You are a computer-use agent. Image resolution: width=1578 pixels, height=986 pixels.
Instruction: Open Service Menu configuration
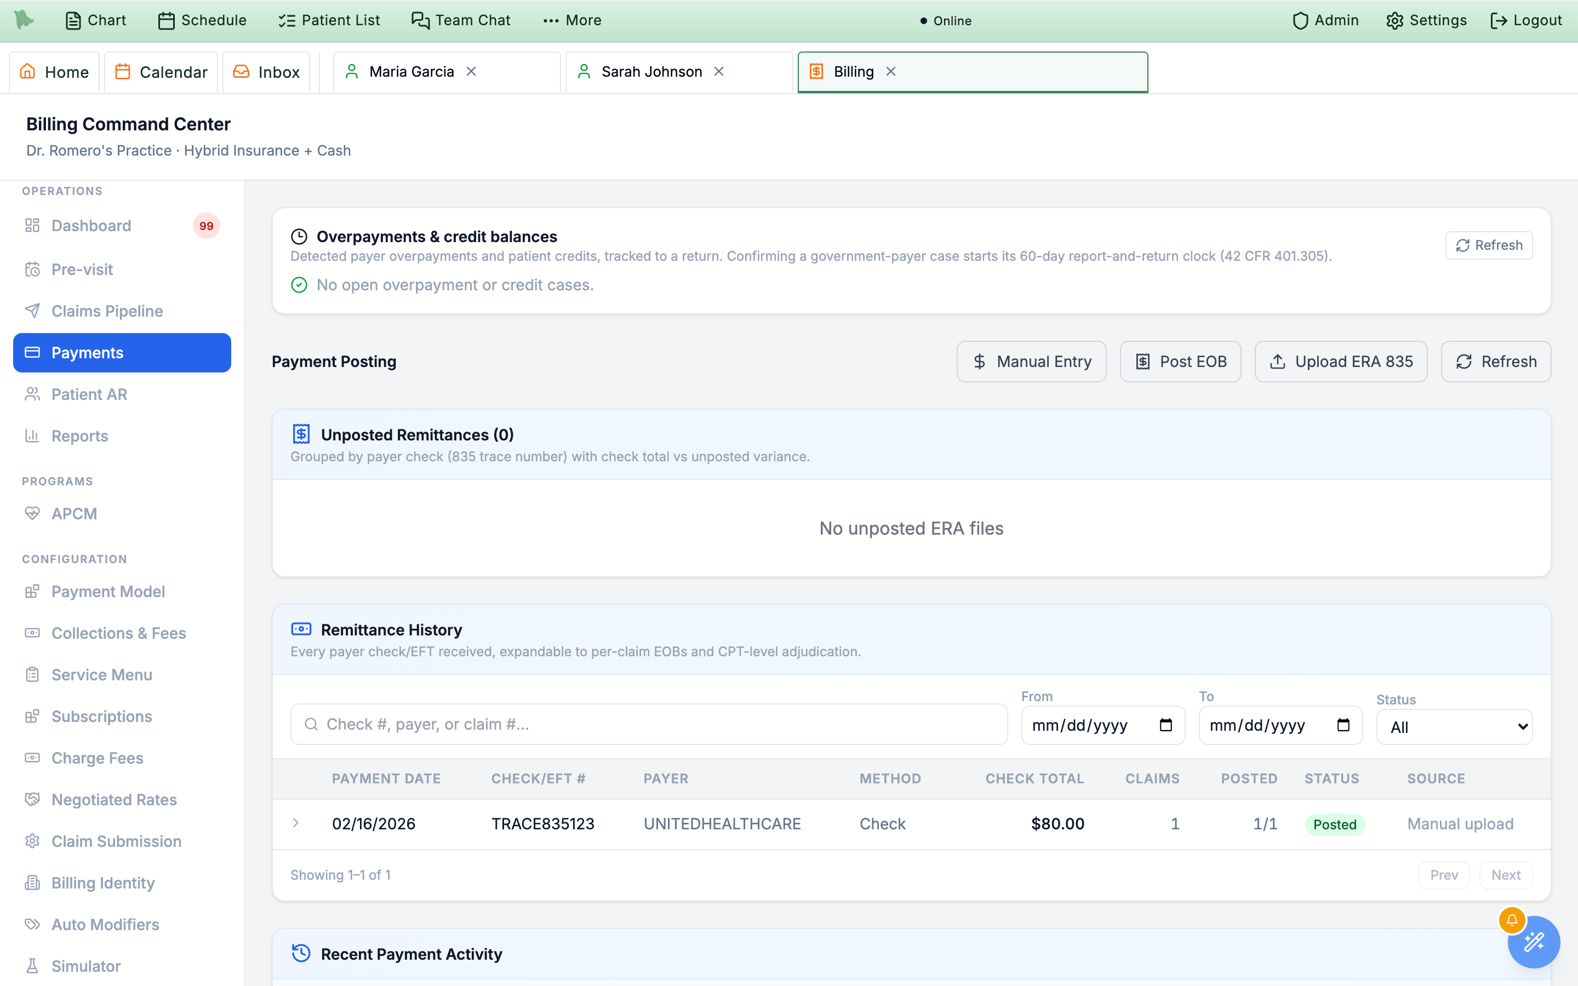click(x=122, y=675)
